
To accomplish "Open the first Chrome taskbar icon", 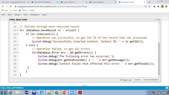I will tap(11, 93).
